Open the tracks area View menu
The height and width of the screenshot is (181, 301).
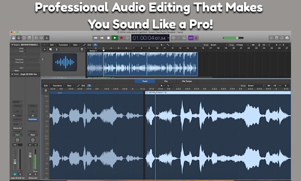[x=76, y=45]
